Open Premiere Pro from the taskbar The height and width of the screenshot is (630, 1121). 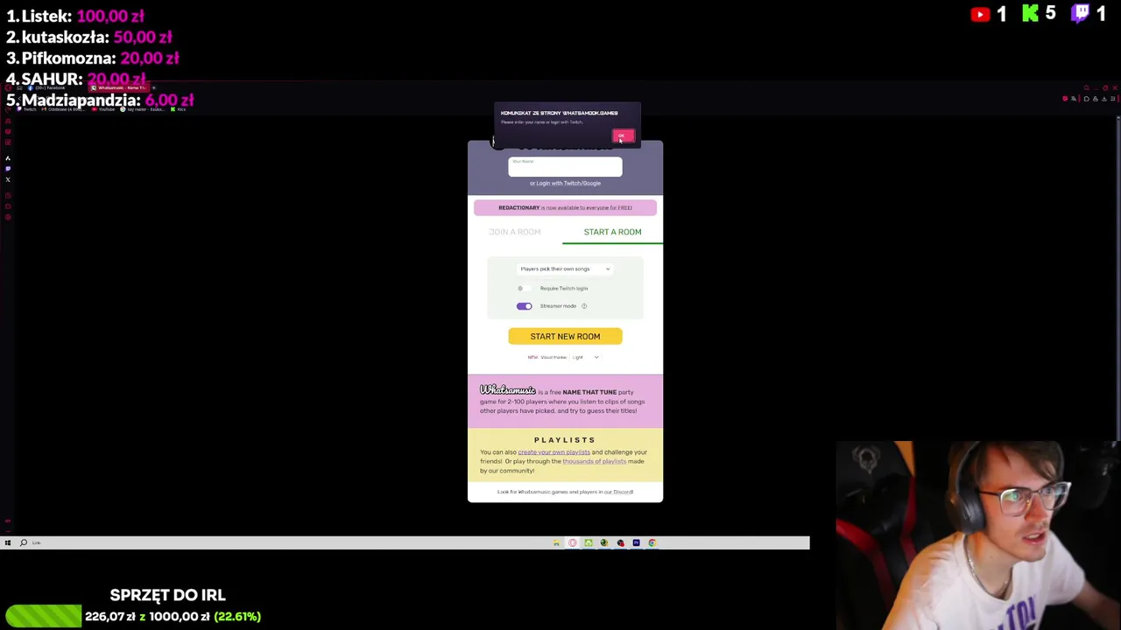tap(636, 543)
